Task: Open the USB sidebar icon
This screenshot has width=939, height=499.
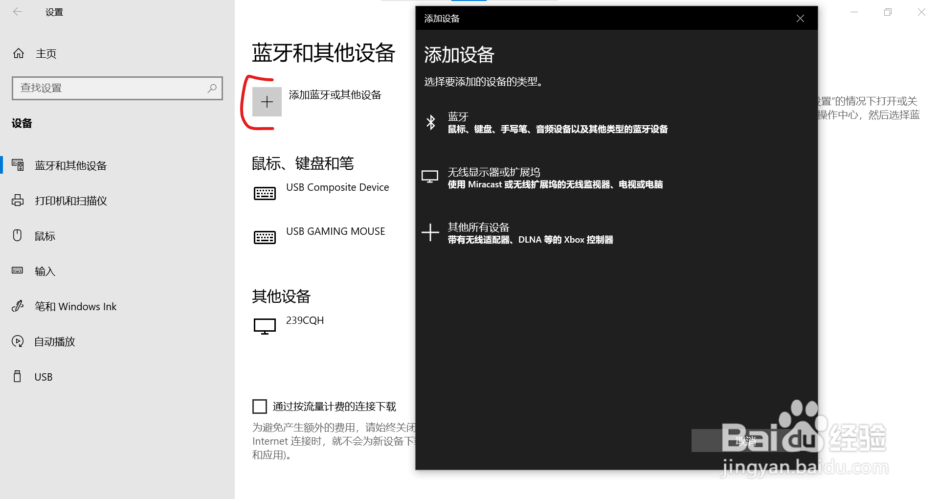Action: point(18,376)
